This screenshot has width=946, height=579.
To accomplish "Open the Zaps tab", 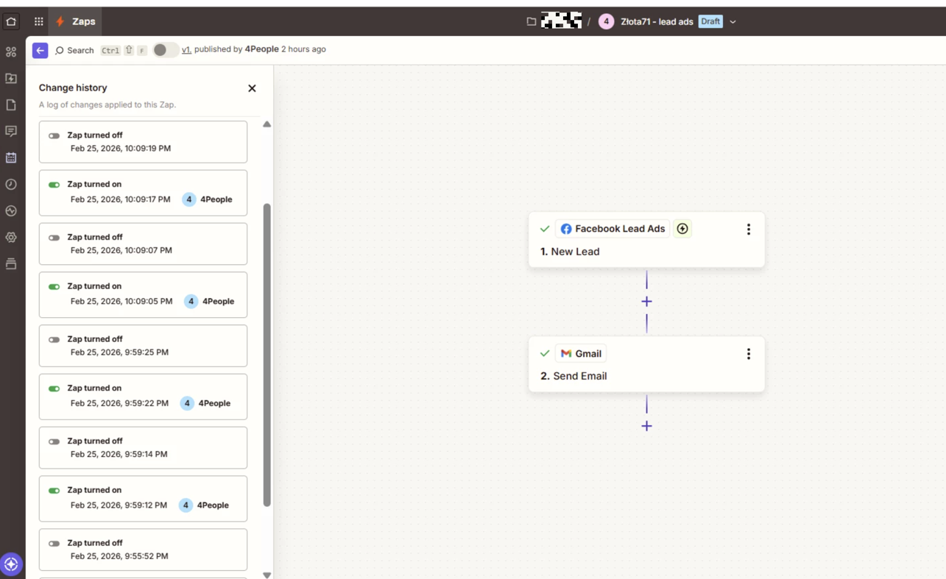I will (x=76, y=21).
